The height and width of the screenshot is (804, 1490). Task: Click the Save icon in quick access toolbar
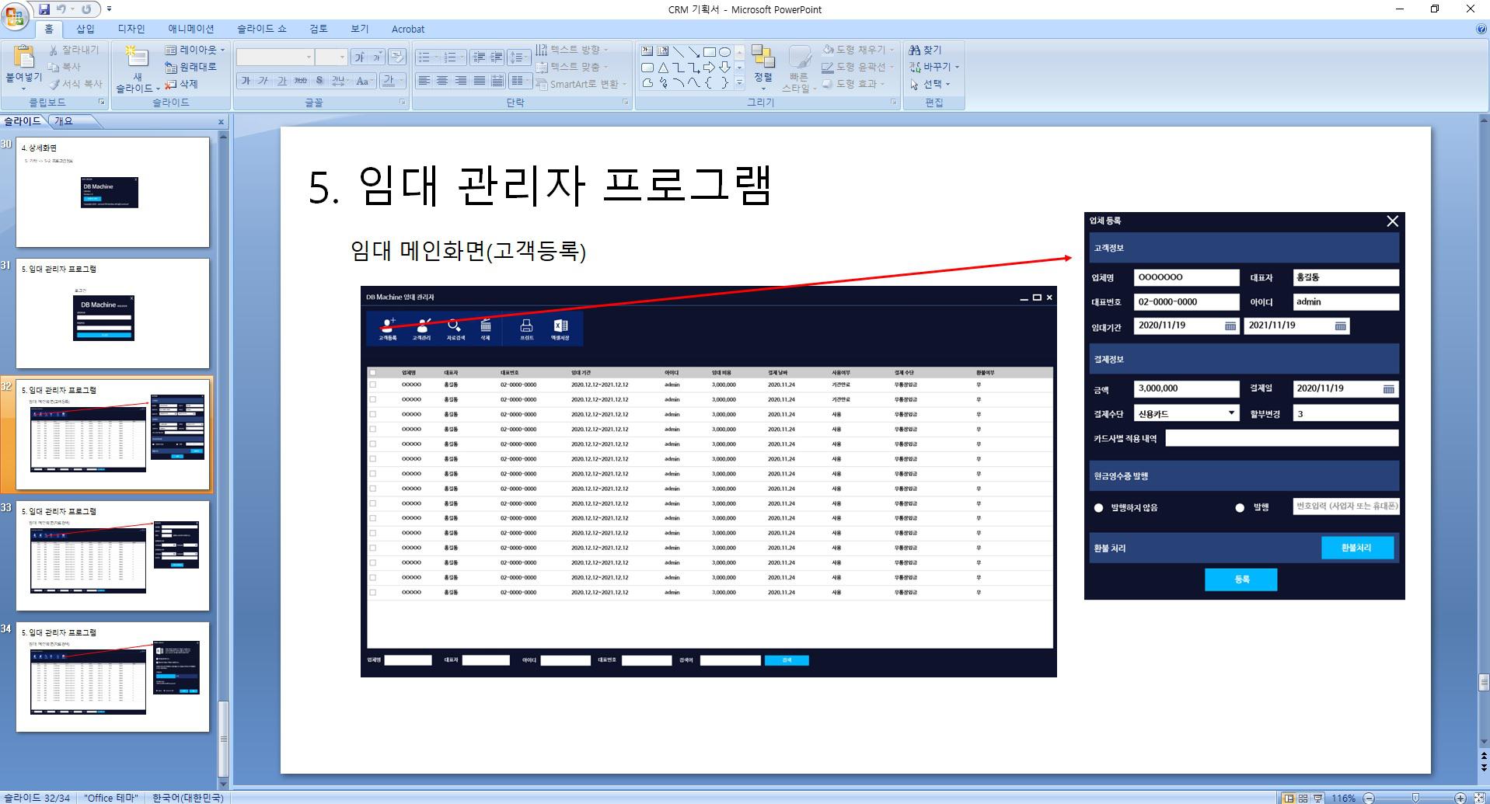[x=44, y=9]
